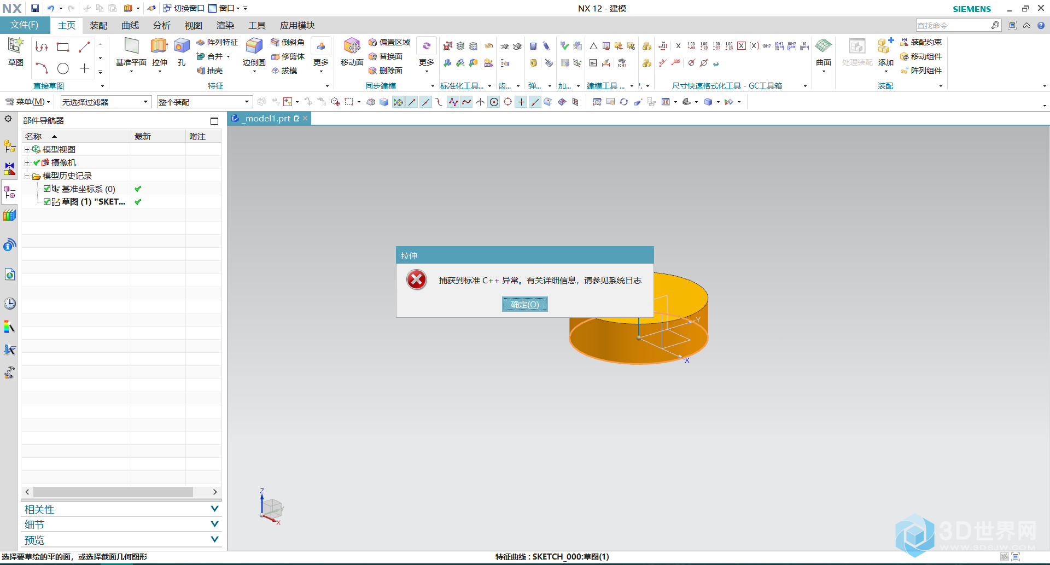This screenshot has height=565, width=1050.
Task: Select the 添加 add component tool
Action: pos(885,52)
